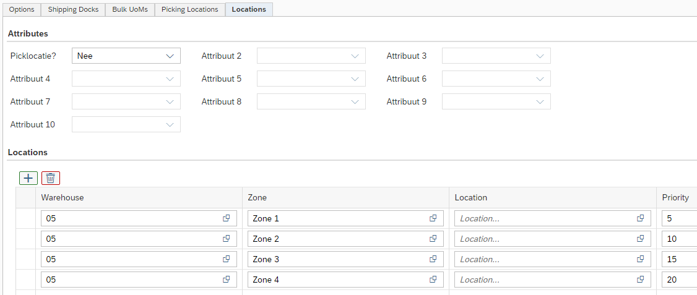The height and width of the screenshot is (295, 697).
Task: Expand the Picklocatie? dropdown
Action: 170,56
